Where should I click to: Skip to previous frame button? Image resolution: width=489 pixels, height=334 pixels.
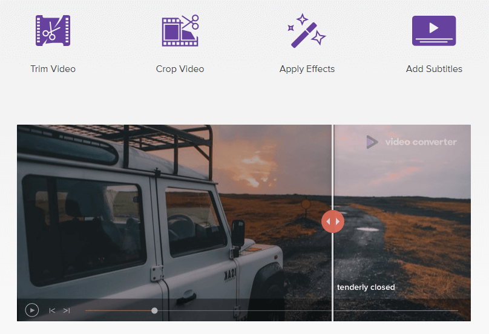pos(52,310)
